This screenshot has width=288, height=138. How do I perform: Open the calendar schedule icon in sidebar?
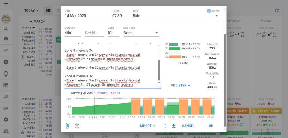coord(6,85)
